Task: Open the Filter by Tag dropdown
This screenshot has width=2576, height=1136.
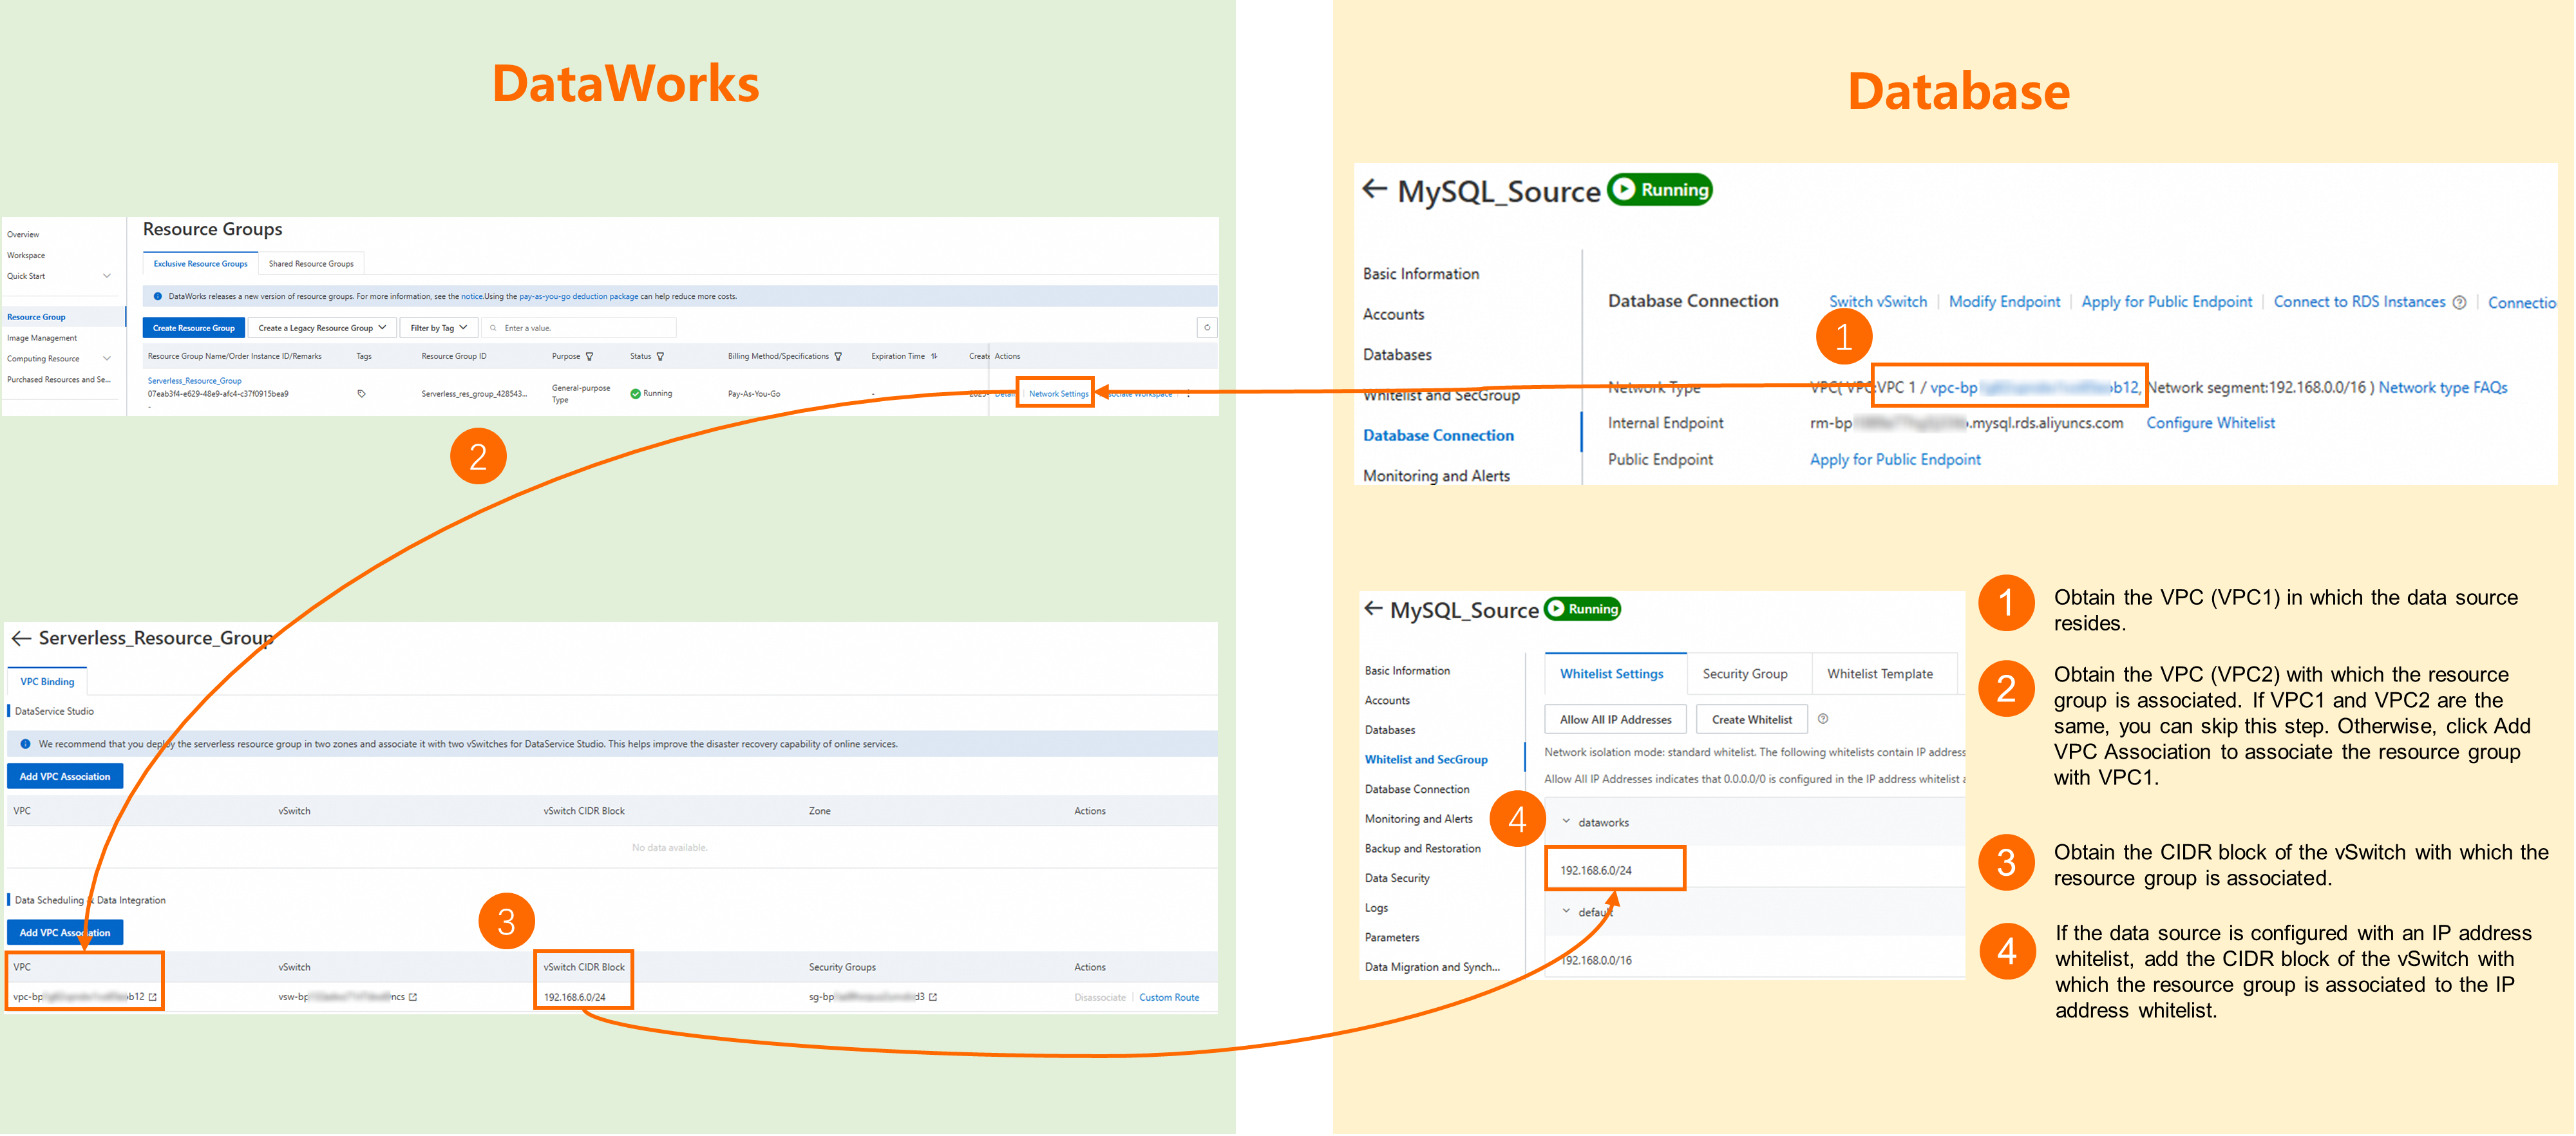Action: [438, 328]
